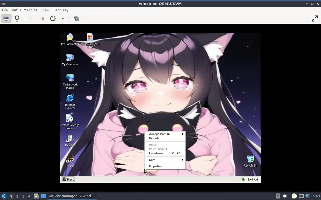Screen dimensions: 321x200
Task: Open the network status tray icon
Action: pyautogui.click(x=301, y=196)
